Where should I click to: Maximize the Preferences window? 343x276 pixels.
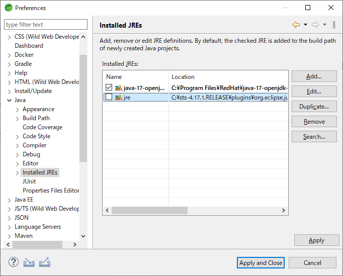[308, 8]
